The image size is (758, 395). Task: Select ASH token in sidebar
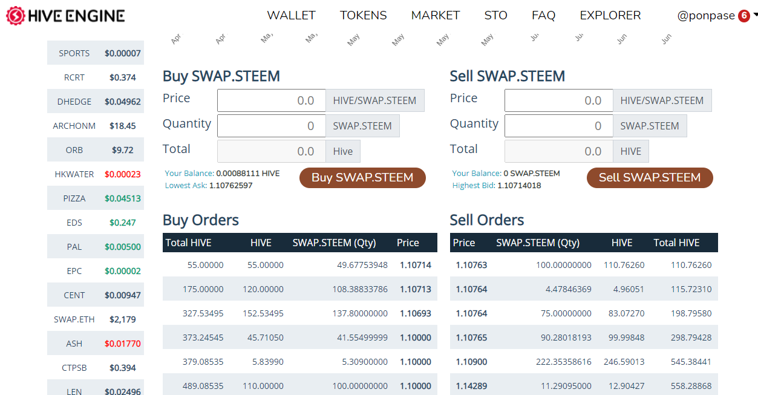[x=96, y=344]
